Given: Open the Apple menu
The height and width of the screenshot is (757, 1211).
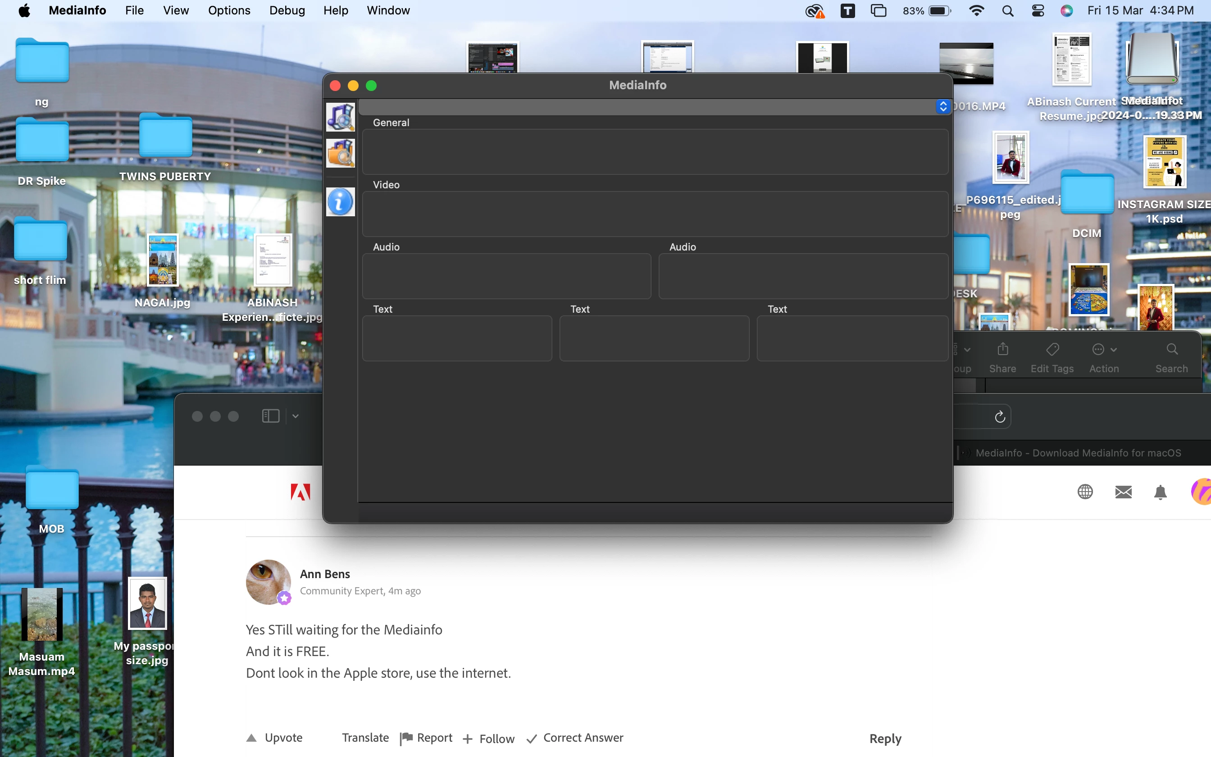Looking at the screenshot, I should 24,10.
